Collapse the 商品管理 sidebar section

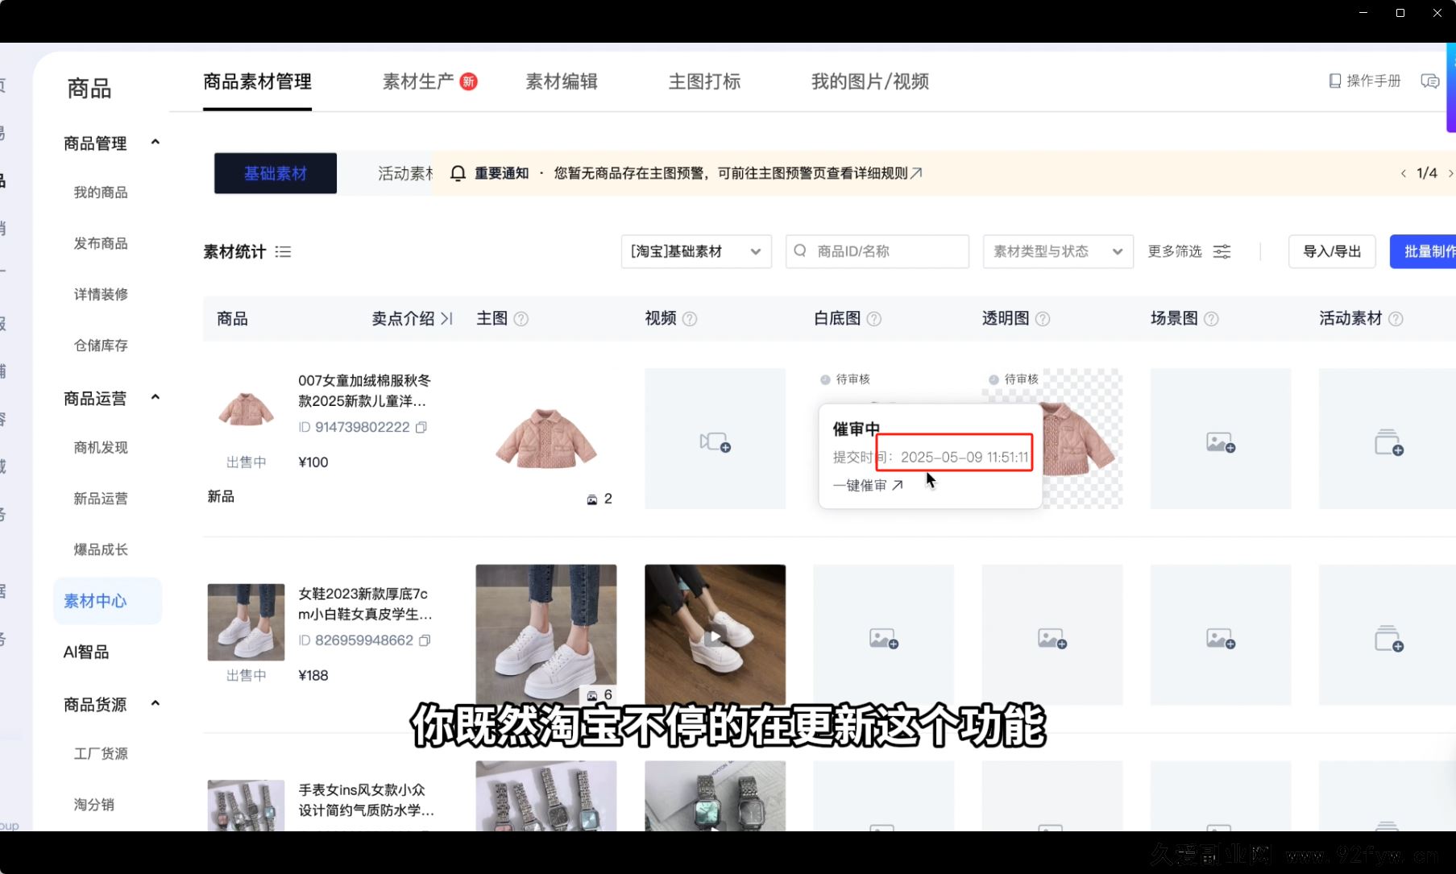tap(156, 142)
